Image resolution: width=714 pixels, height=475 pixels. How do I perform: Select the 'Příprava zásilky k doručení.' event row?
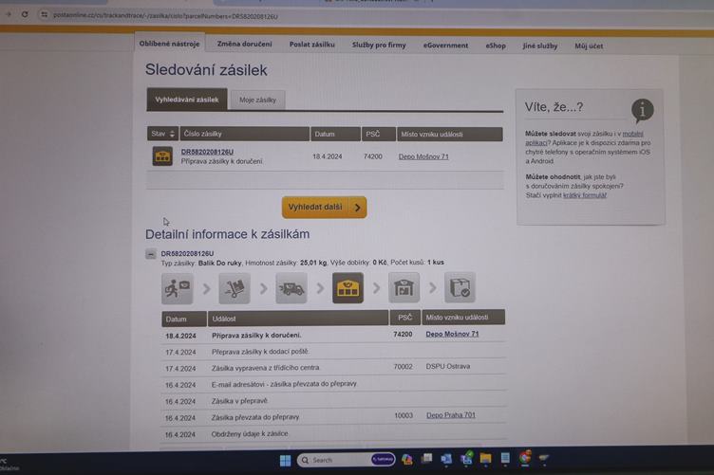click(x=333, y=335)
